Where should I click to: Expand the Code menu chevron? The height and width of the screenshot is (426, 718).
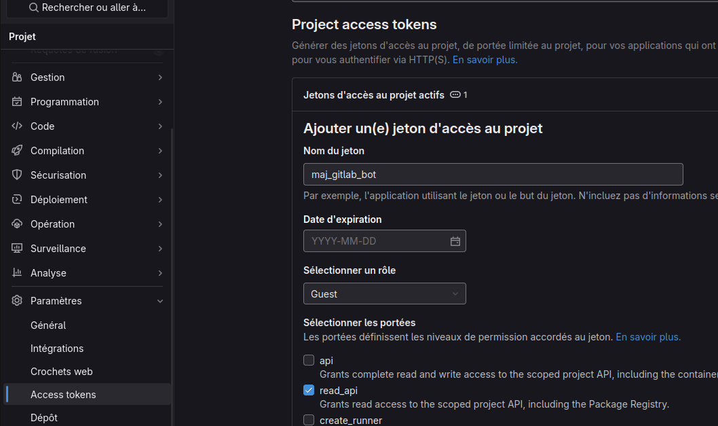pyautogui.click(x=160, y=126)
